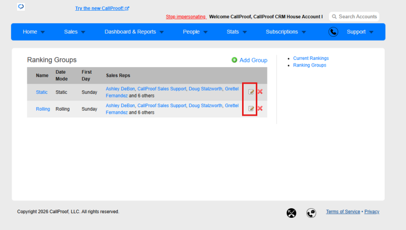Expand the Sales dropdown menu
The image size is (406, 230).
click(x=75, y=32)
